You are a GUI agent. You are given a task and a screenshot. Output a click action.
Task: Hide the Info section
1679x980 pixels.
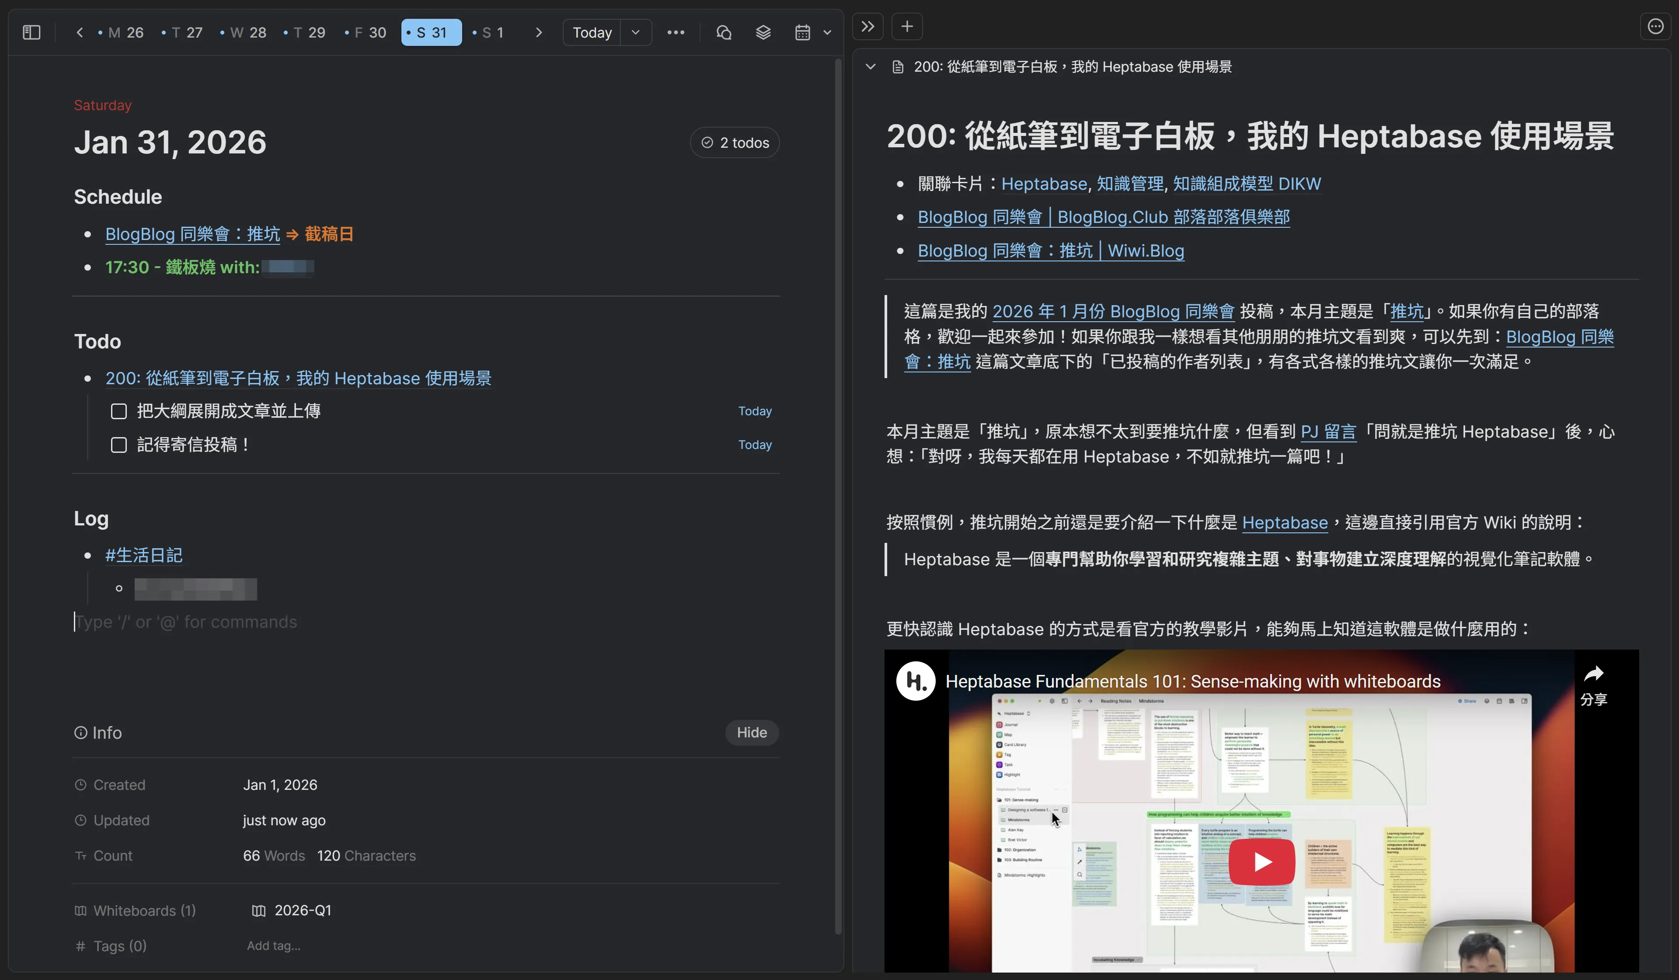coord(752,732)
